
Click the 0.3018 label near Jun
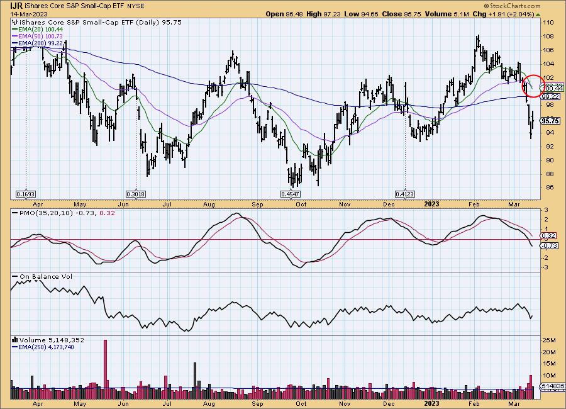coord(136,194)
